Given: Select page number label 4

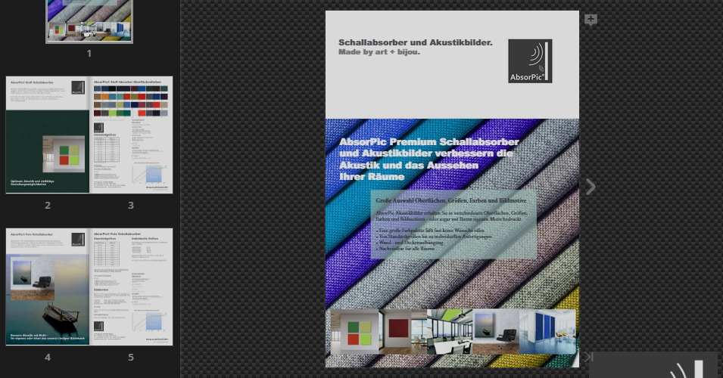Looking at the screenshot, I should [48, 358].
